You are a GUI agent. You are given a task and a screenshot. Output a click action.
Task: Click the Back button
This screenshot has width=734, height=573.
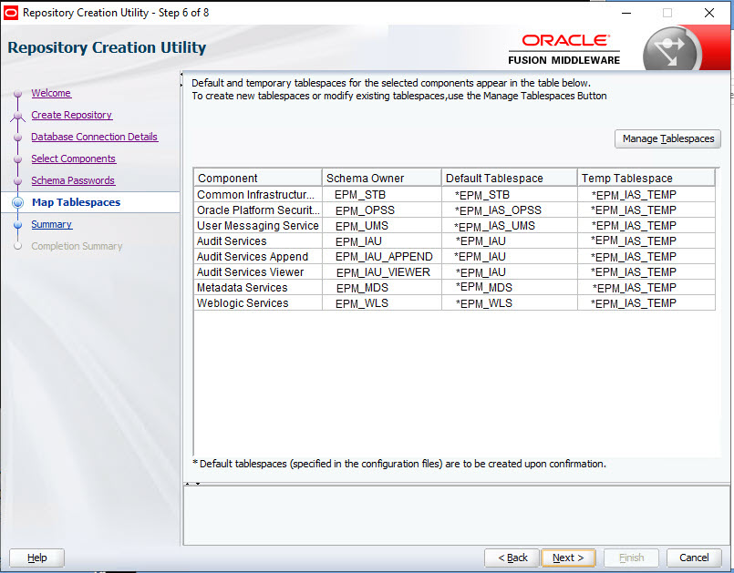pyautogui.click(x=512, y=558)
